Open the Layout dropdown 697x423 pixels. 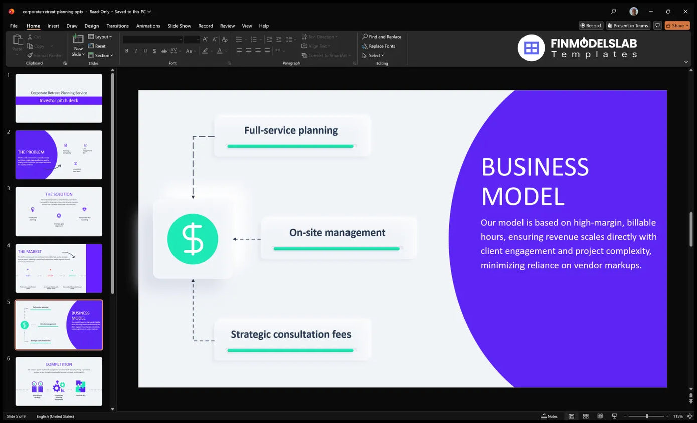point(100,37)
